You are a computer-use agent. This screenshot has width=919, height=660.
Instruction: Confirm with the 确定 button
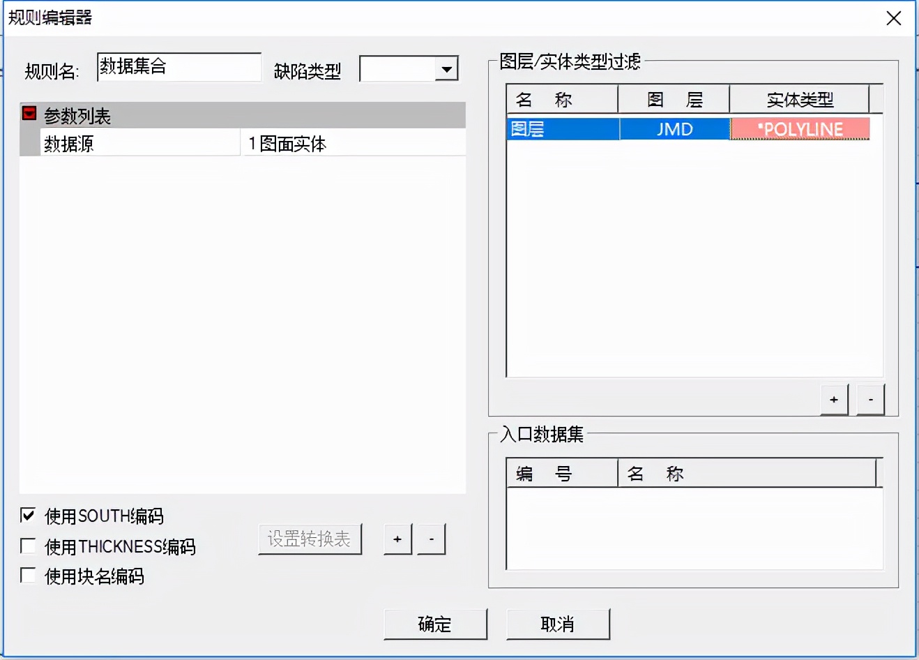pyautogui.click(x=435, y=624)
